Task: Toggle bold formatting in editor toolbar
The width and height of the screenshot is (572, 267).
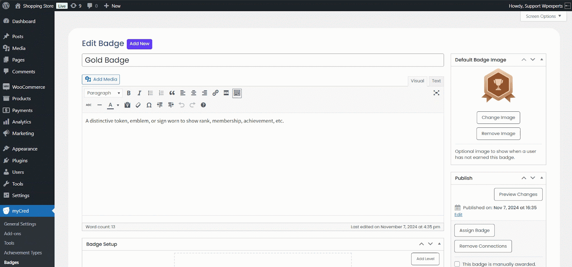Action: tap(129, 93)
